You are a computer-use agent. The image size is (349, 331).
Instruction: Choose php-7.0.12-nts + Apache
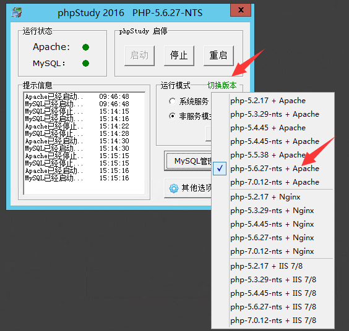tap(273, 182)
